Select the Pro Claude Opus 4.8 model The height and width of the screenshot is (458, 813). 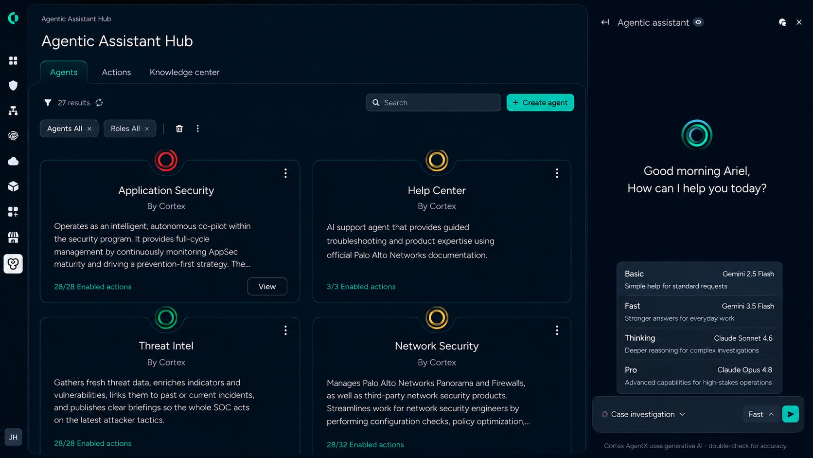coord(699,376)
